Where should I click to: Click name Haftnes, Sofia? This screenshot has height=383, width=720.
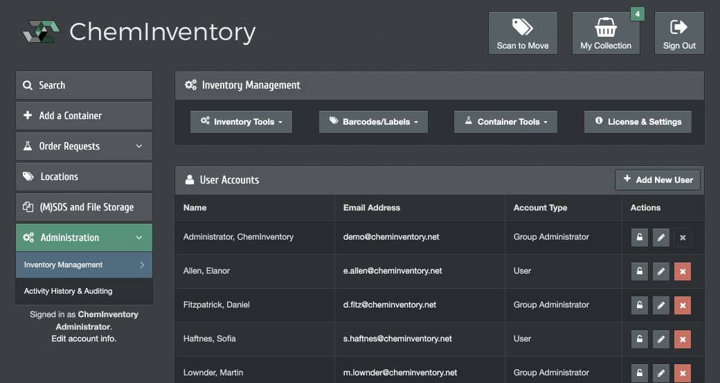point(209,339)
